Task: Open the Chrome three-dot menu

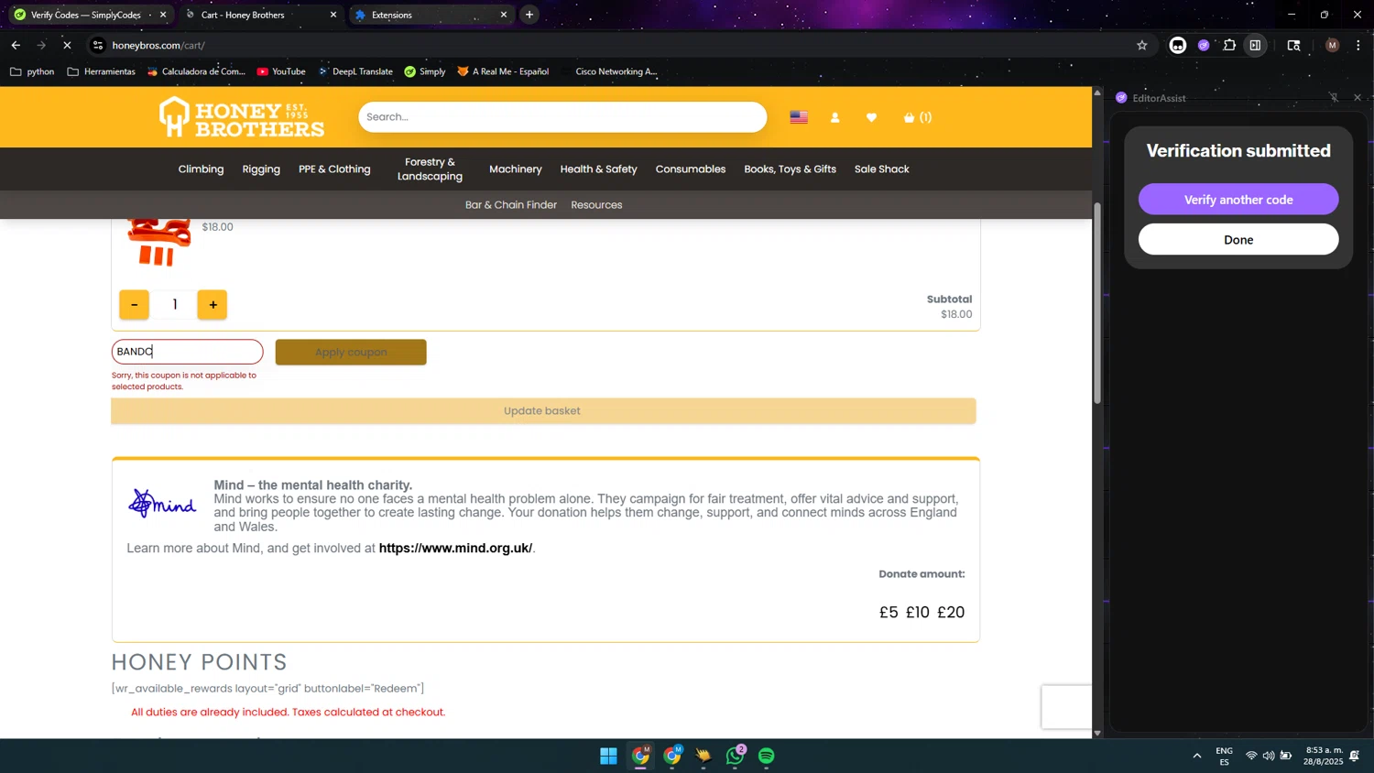Action: [x=1358, y=45]
